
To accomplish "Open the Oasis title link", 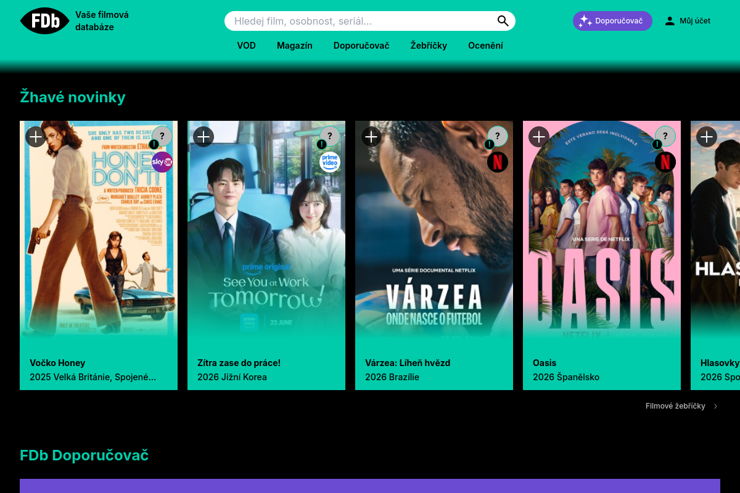I will point(545,363).
